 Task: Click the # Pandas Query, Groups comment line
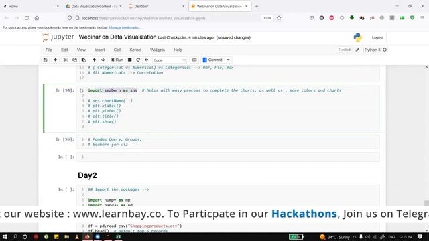click(x=115, y=139)
